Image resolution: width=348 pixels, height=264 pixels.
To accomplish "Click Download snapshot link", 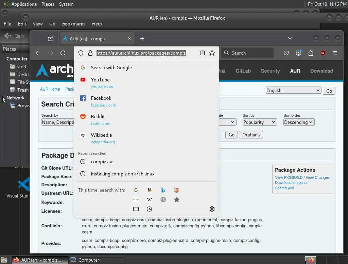I will [x=291, y=183].
